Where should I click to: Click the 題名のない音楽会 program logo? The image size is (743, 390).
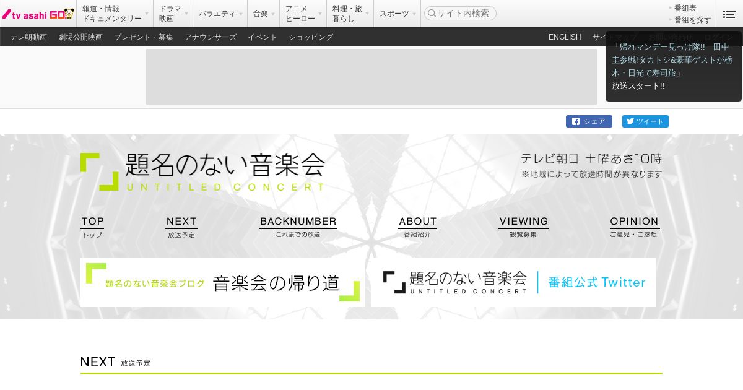point(202,171)
